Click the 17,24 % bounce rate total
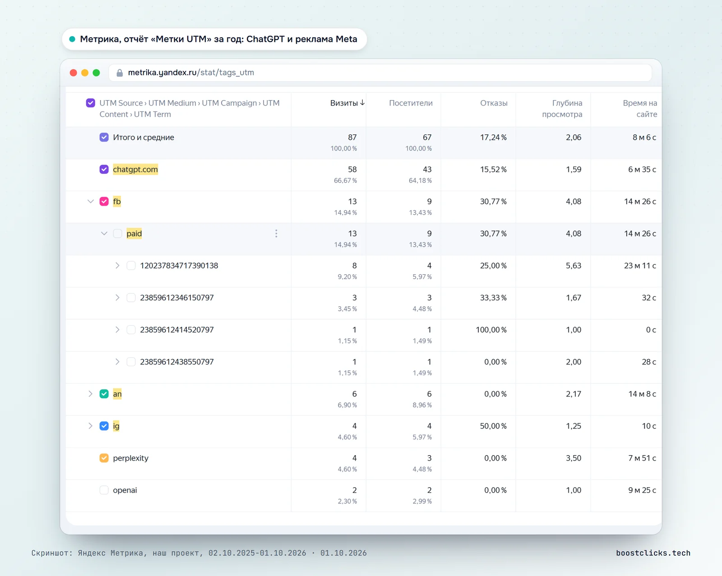722x576 pixels. tap(493, 137)
